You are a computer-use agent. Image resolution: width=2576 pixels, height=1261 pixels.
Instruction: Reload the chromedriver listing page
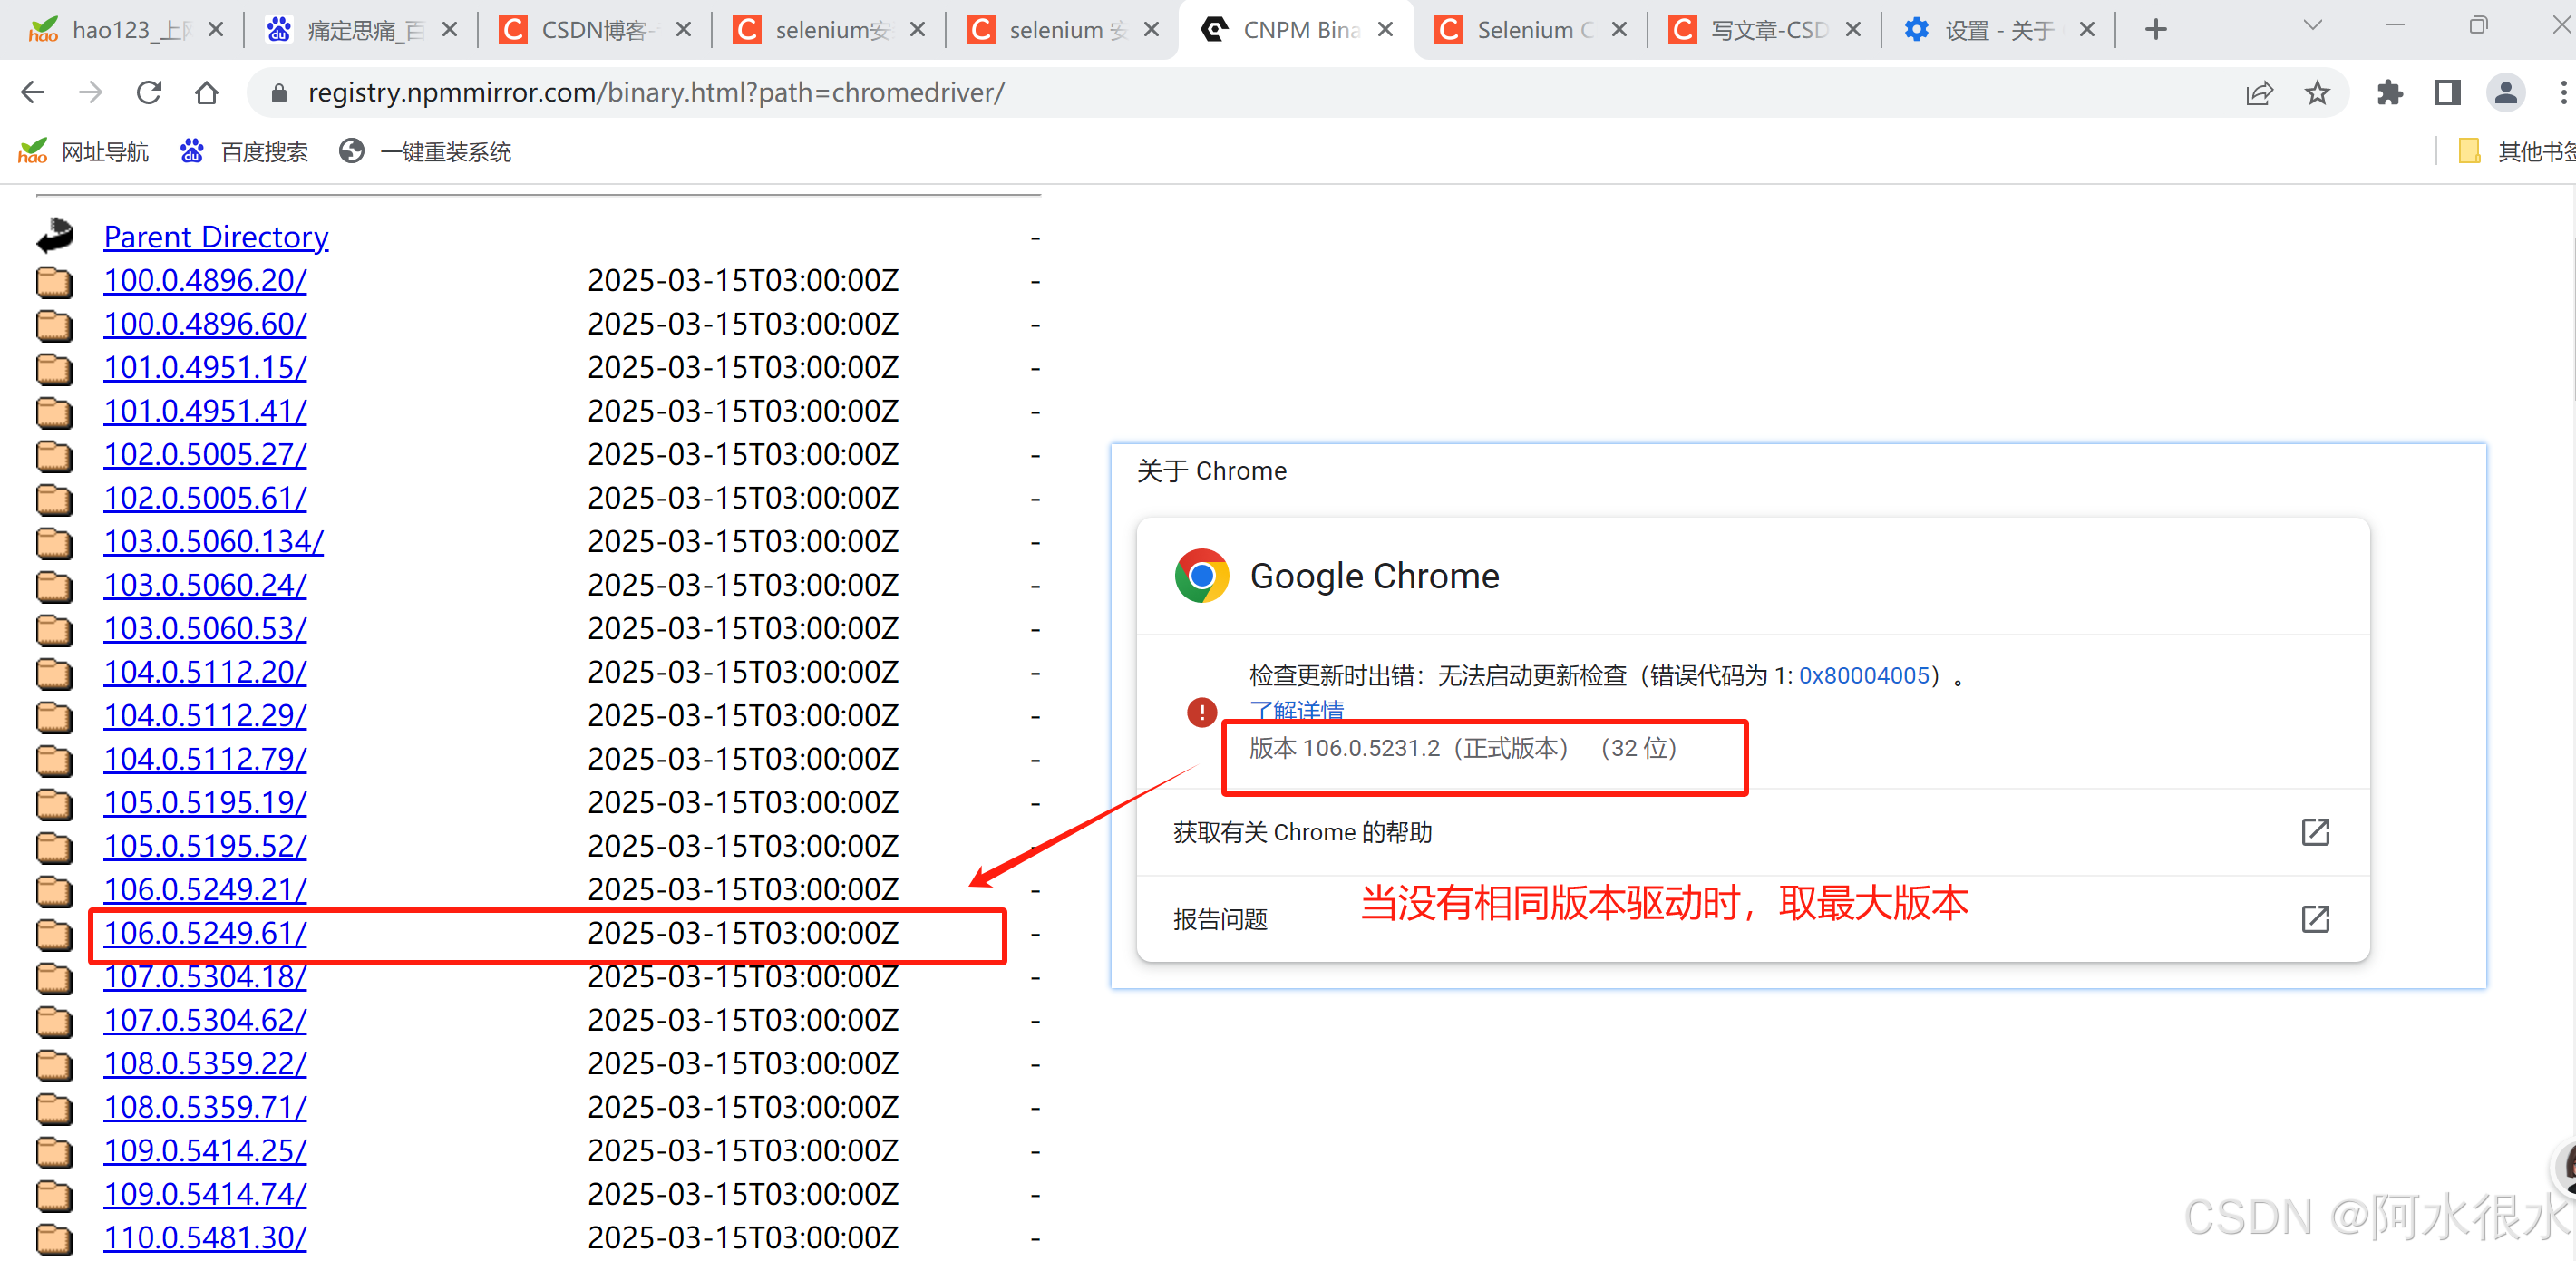click(x=149, y=92)
